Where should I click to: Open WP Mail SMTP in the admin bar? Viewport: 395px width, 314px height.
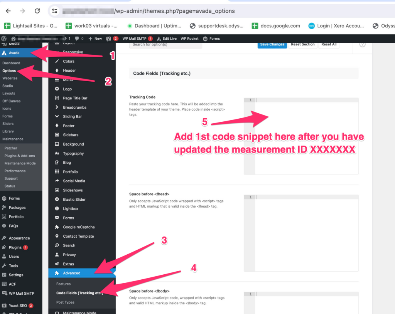click(137, 39)
